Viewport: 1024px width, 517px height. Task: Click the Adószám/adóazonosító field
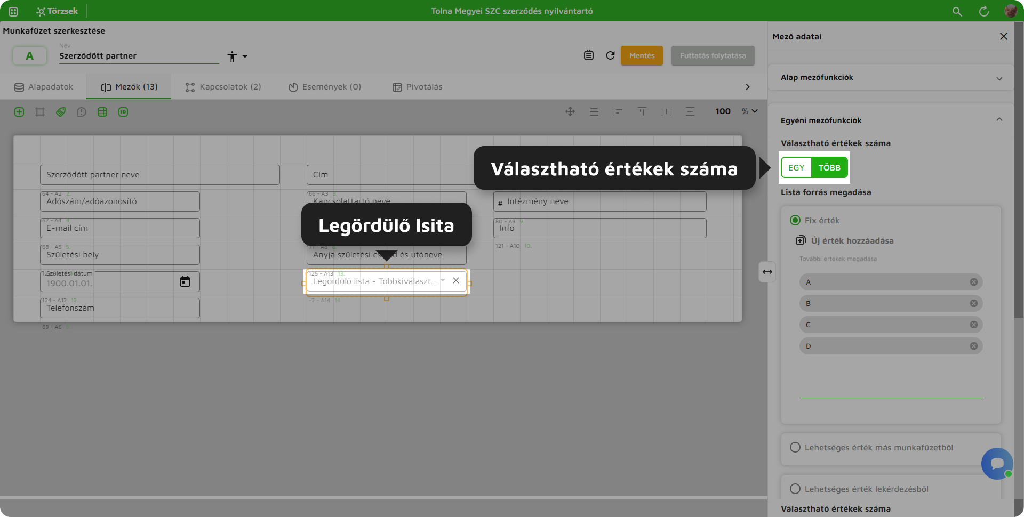point(120,201)
